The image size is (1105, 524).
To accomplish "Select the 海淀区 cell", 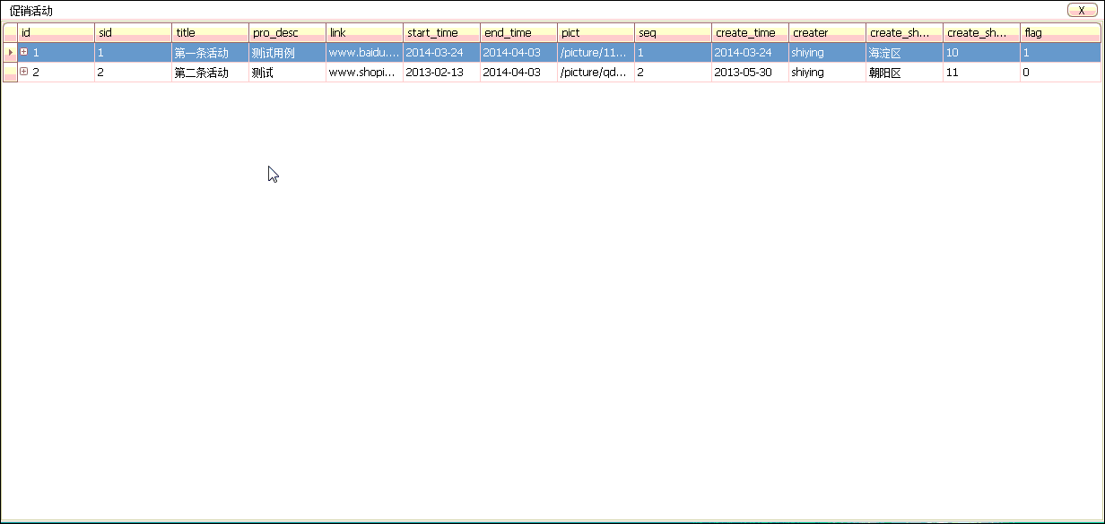I will tap(904, 53).
